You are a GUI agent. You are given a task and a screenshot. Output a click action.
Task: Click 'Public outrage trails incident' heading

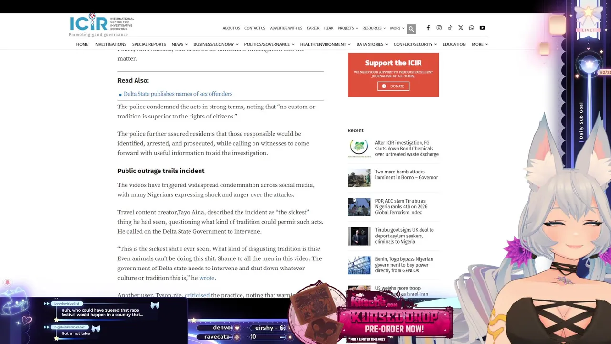(x=161, y=171)
